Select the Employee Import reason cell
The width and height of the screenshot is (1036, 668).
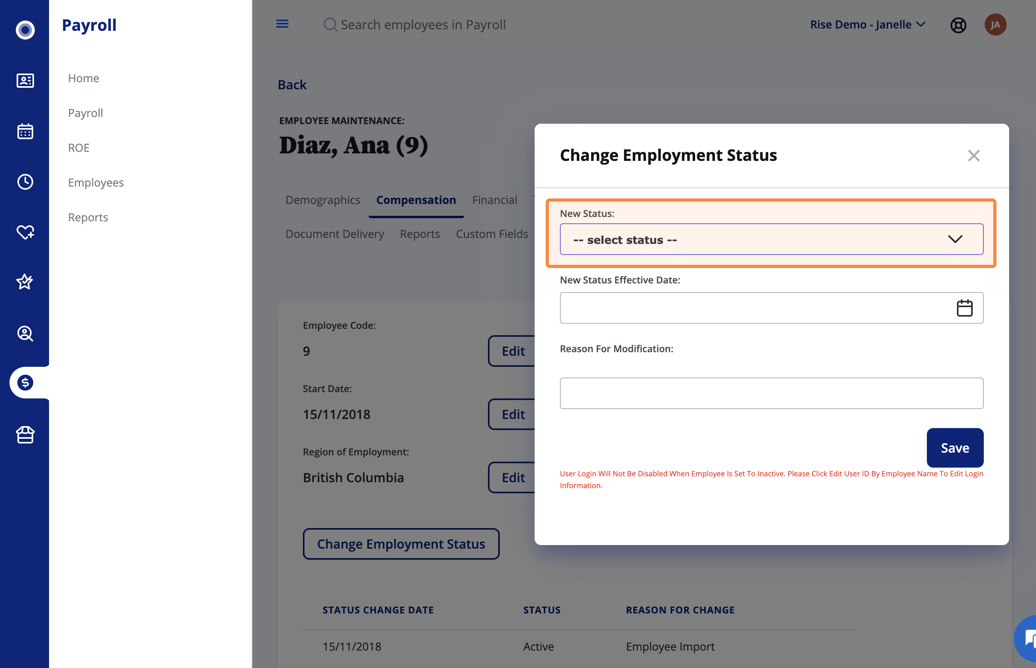(x=670, y=647)
